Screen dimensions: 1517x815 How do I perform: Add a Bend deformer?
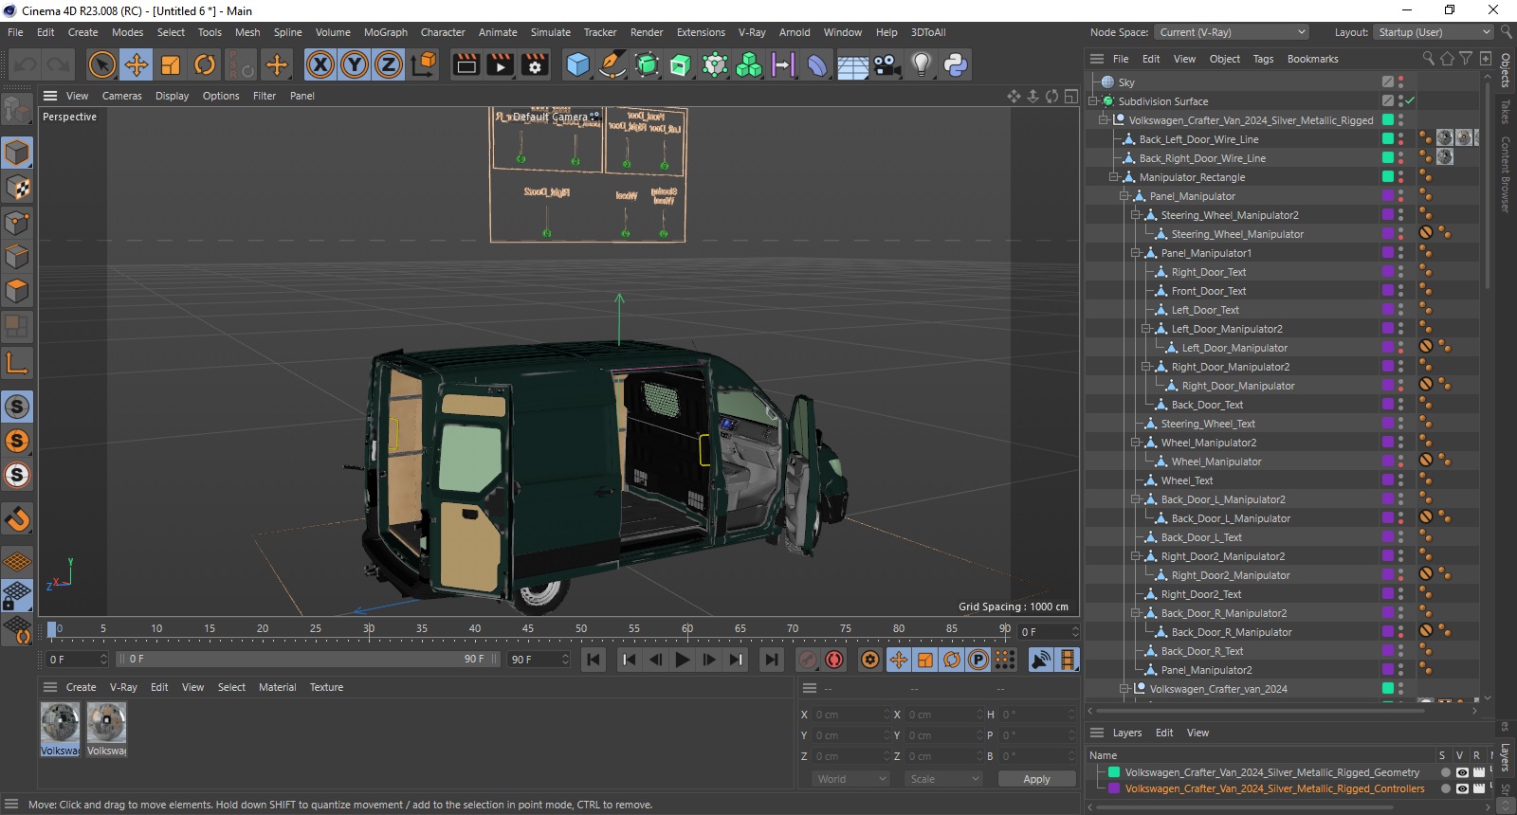click(x=817, y=64)
